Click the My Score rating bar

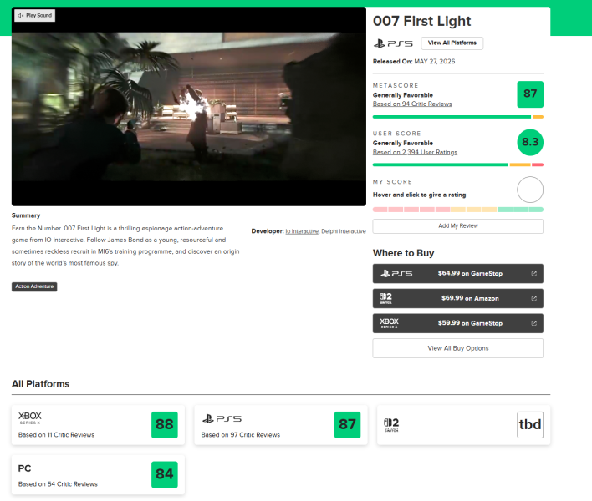tap(457, 210)
